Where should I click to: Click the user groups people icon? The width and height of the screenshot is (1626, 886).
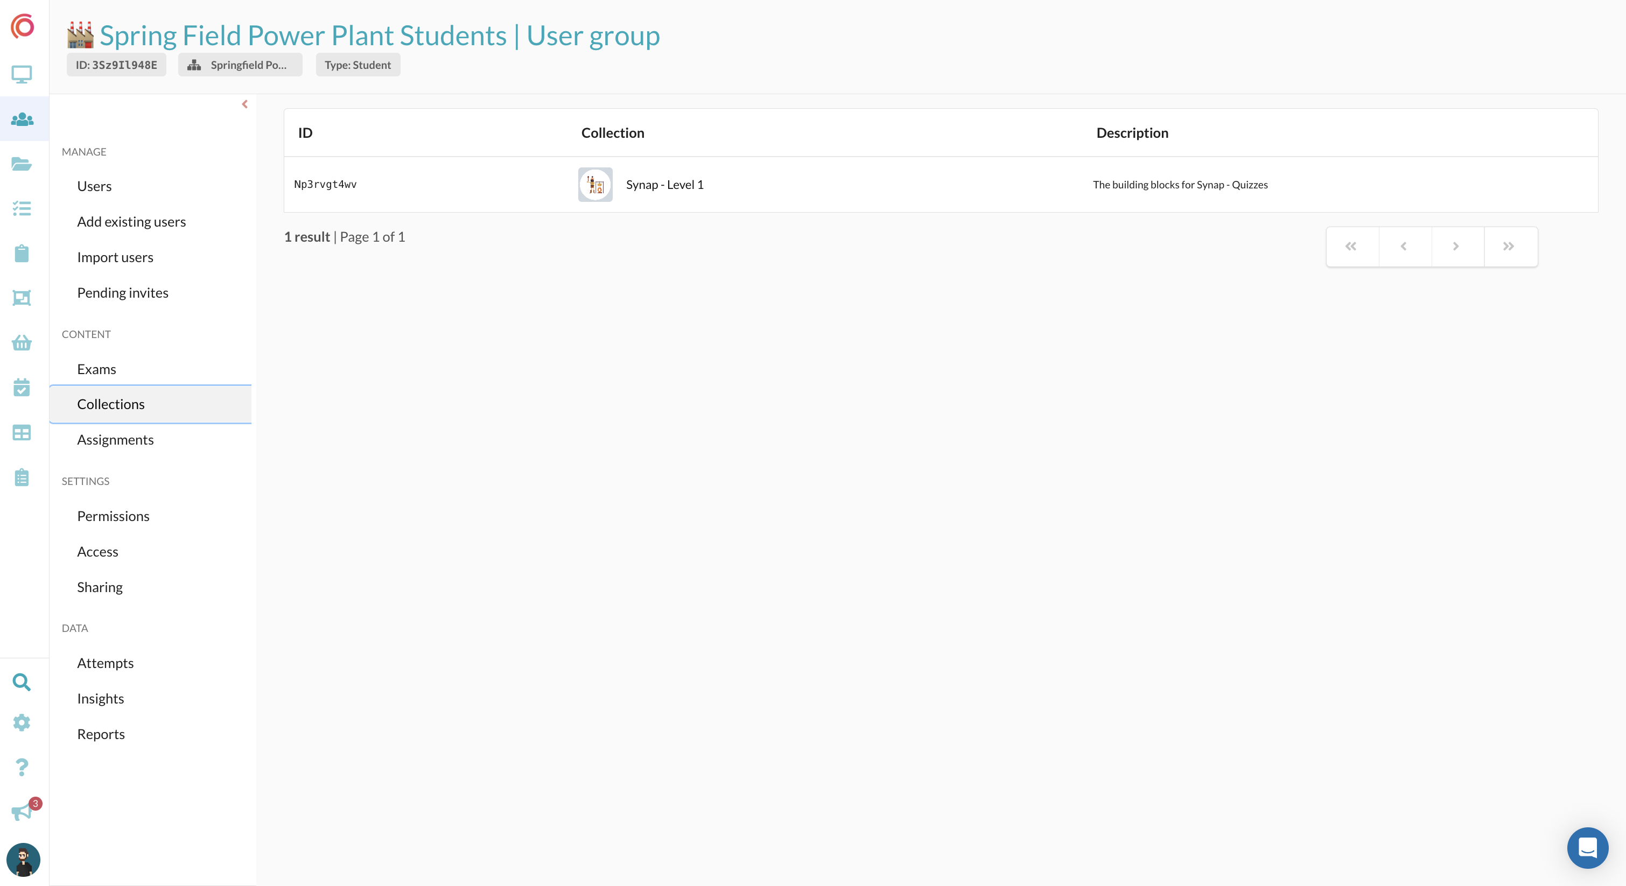coord(22,119)
